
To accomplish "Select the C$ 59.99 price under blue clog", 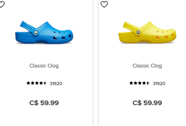I will point(44,103).
